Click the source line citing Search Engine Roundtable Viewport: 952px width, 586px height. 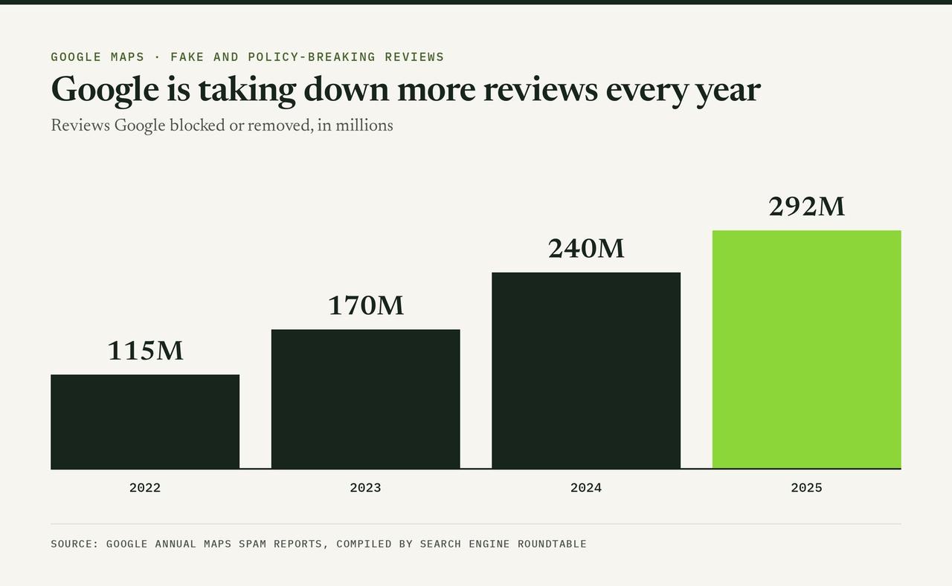(318, 544)
